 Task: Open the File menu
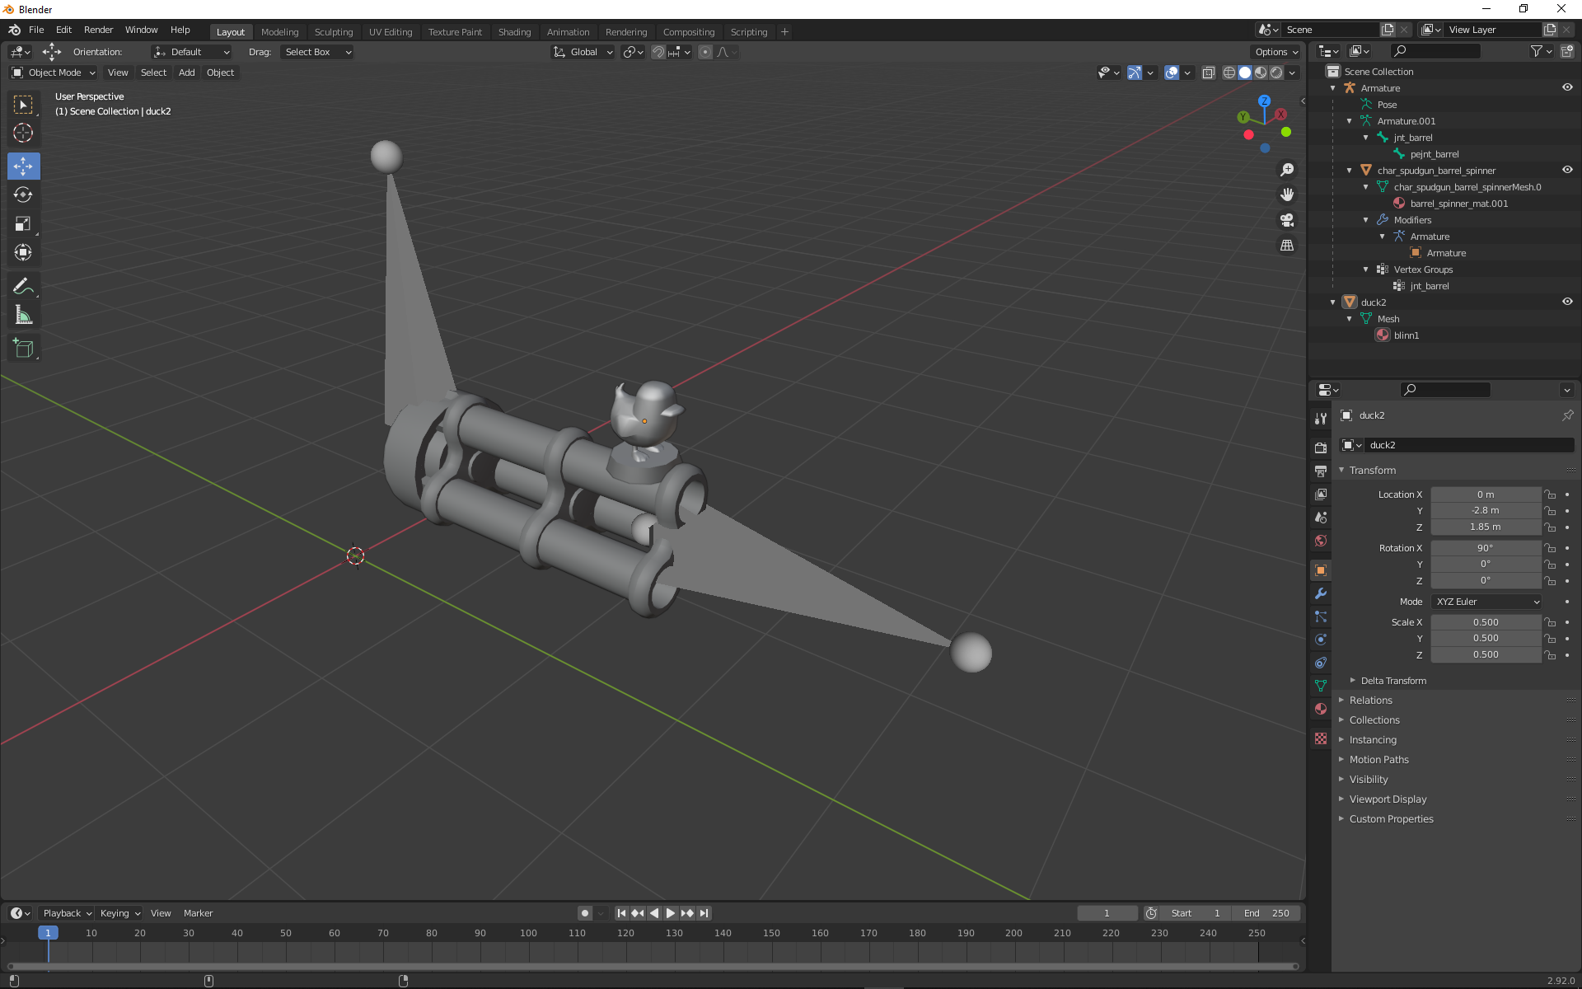36,30
